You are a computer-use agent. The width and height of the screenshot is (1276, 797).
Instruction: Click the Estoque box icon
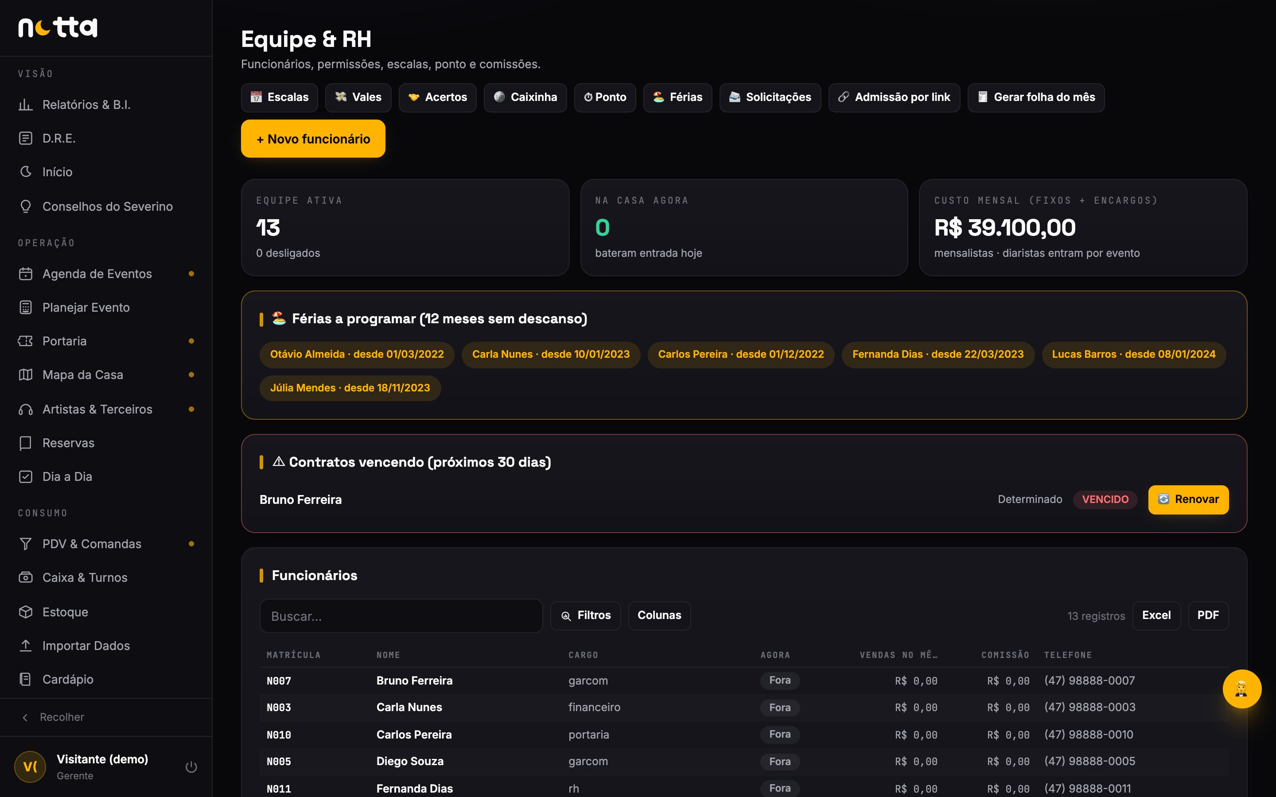[x=25, y=611]
